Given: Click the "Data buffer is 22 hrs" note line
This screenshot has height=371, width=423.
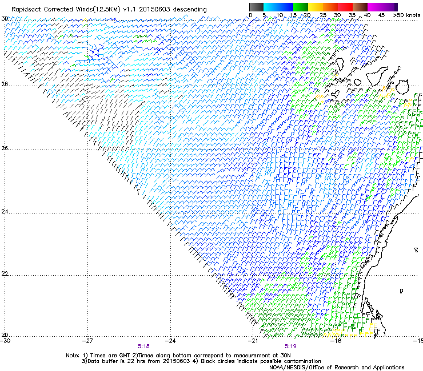Looking at the screenshot, I should coord(201,361).
